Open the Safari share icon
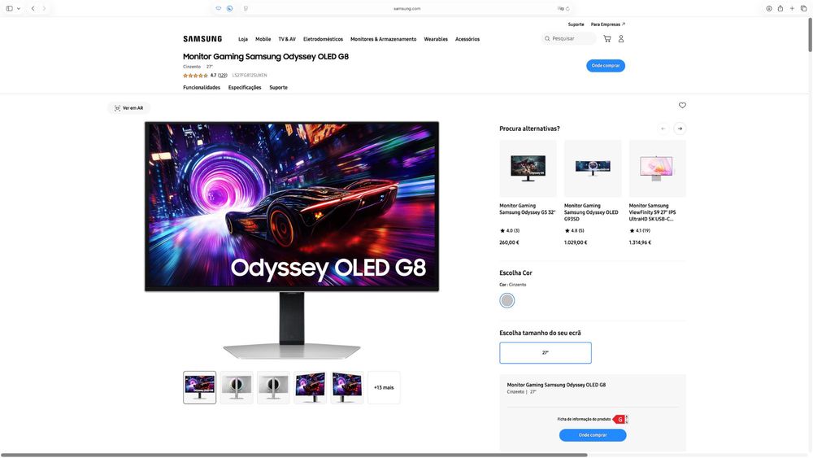 780,8
